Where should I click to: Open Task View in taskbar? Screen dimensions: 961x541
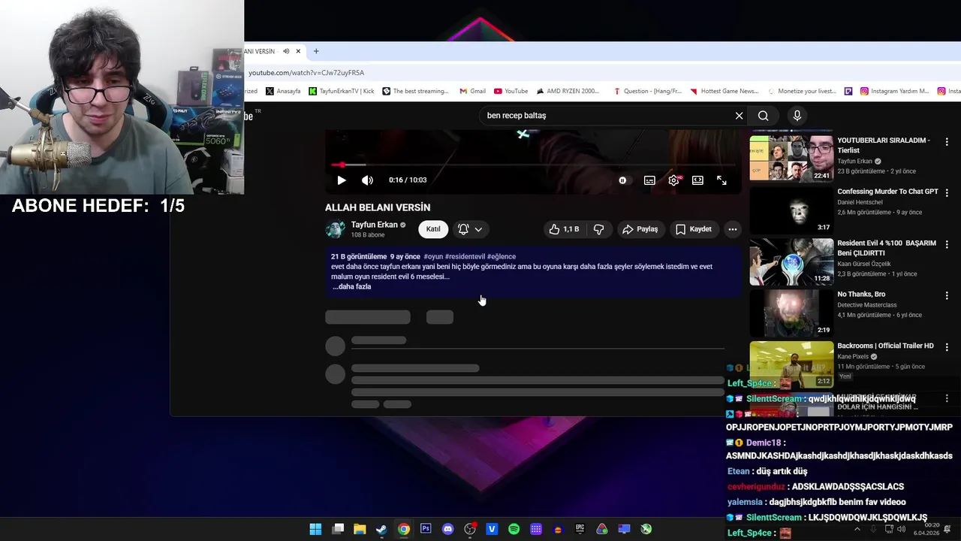338,529
